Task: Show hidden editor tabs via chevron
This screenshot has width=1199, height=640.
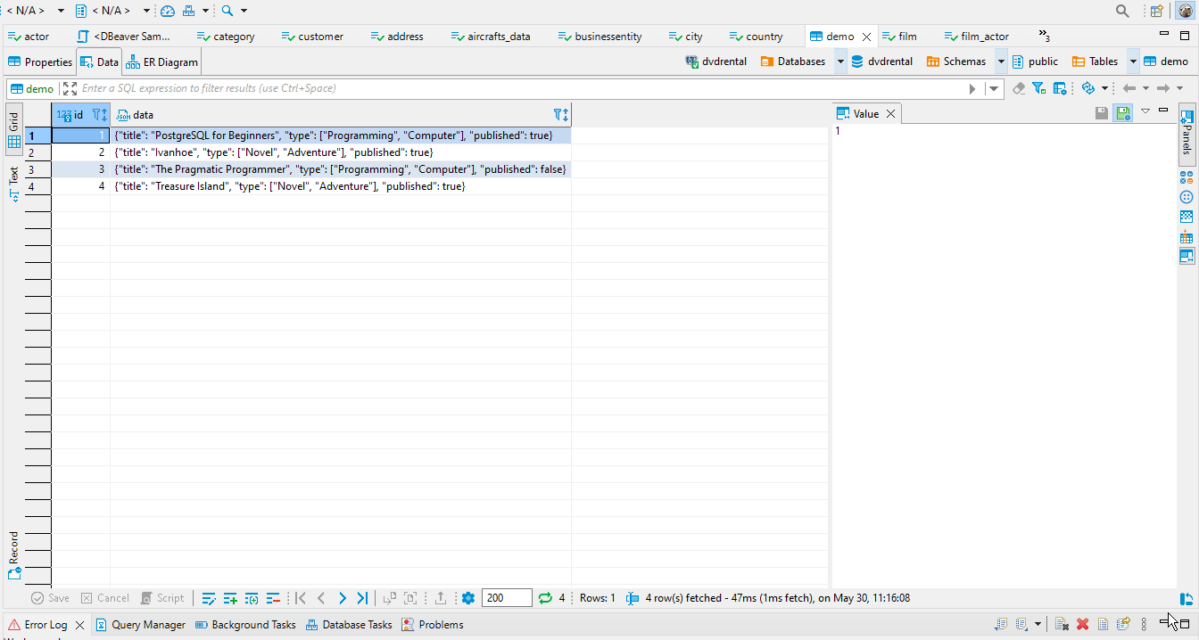Action: pyautogui.click(x=1041, y=34)
